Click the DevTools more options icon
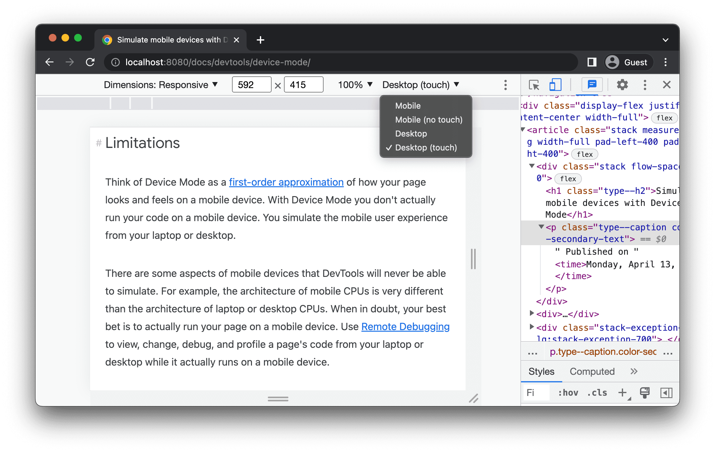715x453 pixels. (x=645, y=86)
